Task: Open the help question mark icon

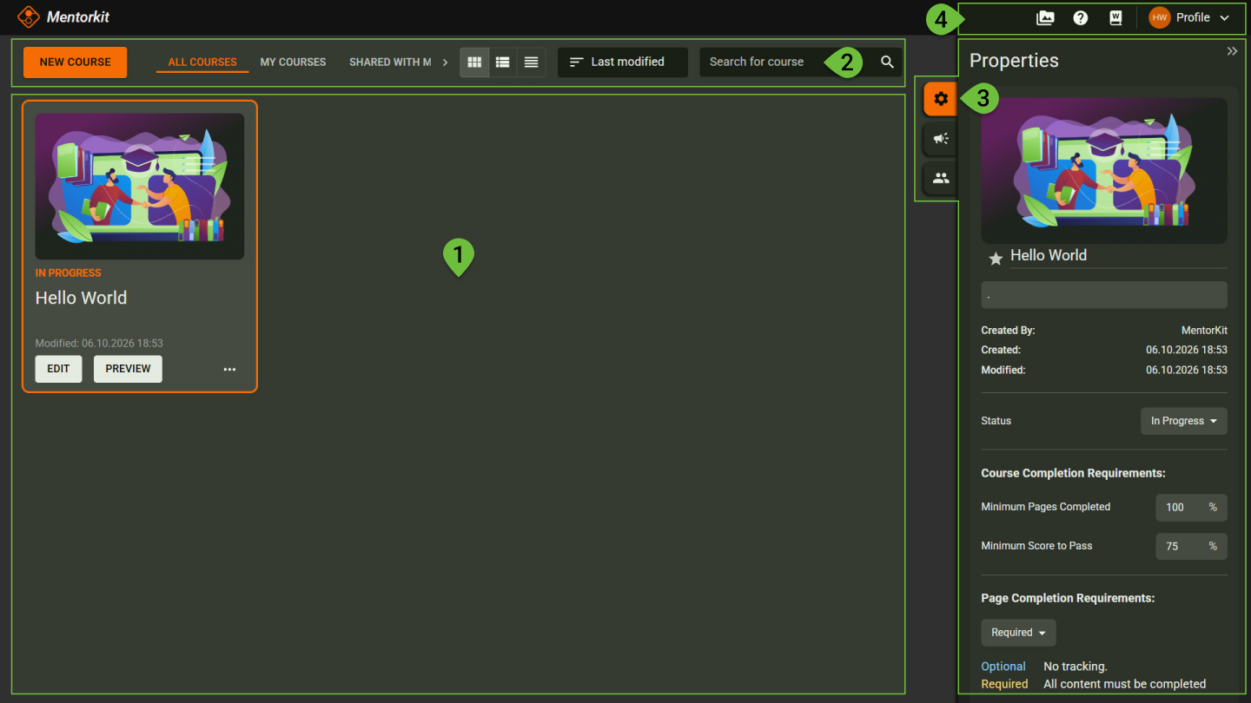Action: [1081, 17]
